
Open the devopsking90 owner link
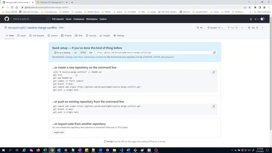(x=17, y=28)
